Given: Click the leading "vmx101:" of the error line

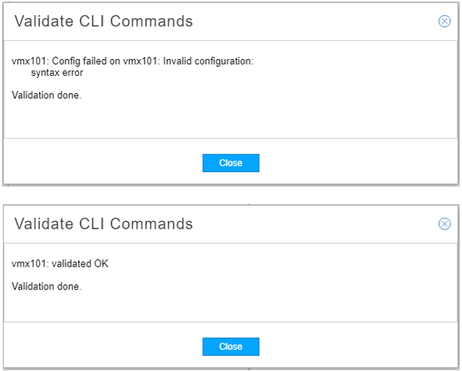Looking at the screenshot, I should (30, 61).
